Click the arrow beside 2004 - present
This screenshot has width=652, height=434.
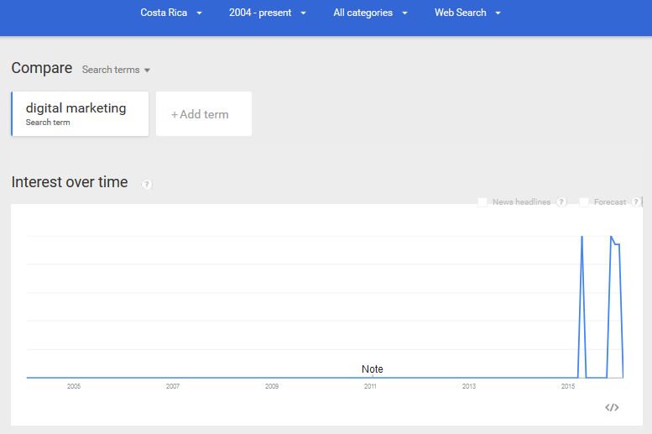[x=303, y=13]
